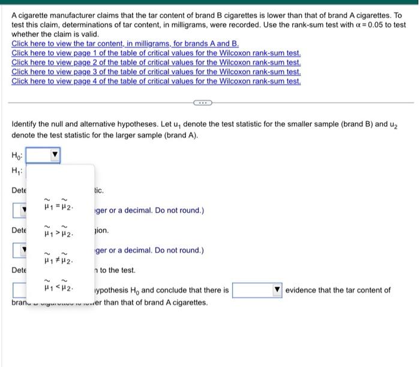420x367 pixels.
Task: Select the μ1 ≠ μ2 option
Action: (x=59, y=258)
